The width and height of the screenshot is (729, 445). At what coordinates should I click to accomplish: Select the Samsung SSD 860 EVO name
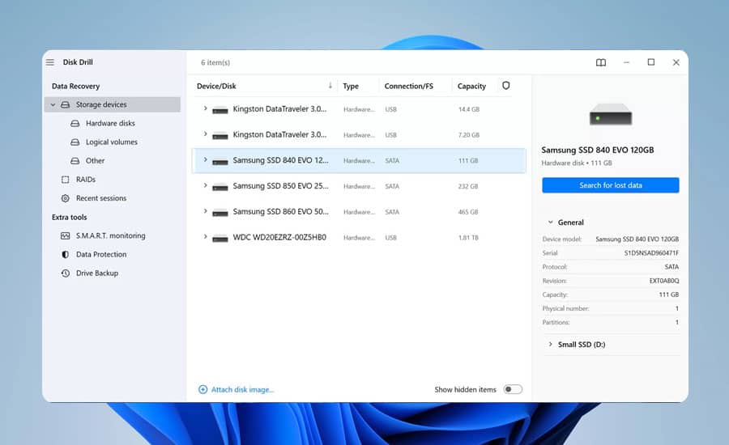pyautogui.click(x=280, y=211)
